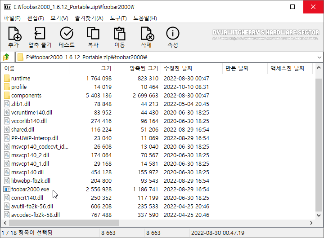324x238 pixels.
Task: Click date 2022-10-10 08:31
Action: coord(186,87)
